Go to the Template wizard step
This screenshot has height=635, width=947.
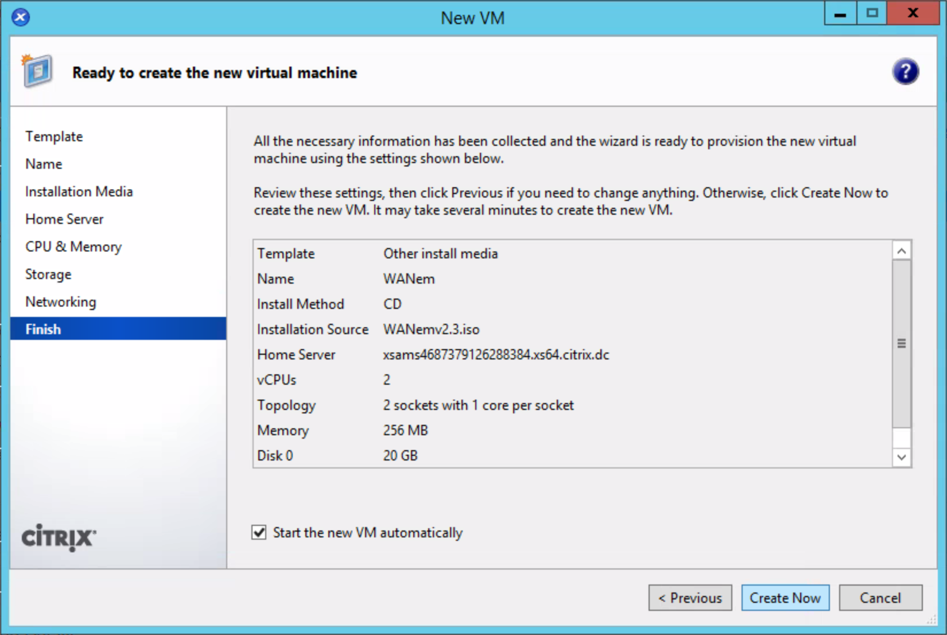(x=54, y=137)
